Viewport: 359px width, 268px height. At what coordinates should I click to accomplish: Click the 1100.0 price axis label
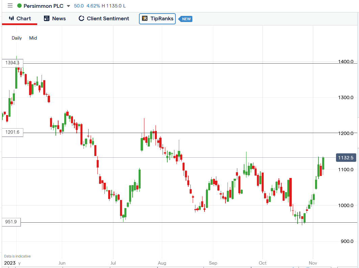point(346,170)
